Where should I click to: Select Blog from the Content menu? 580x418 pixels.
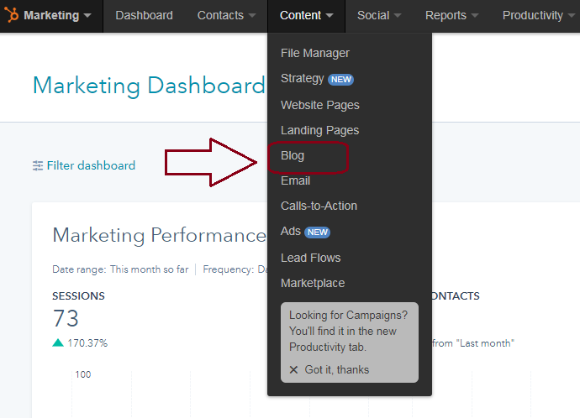pyautogui.click(x=293, y=155)
